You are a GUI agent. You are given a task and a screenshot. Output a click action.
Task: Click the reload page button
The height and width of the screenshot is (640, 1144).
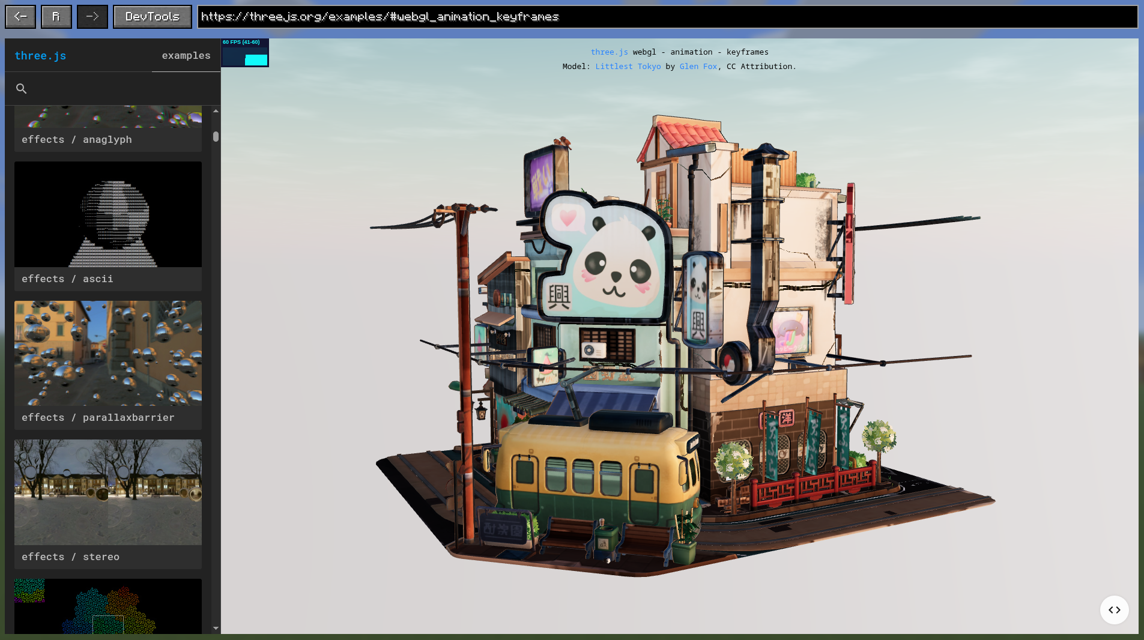click(x=56, y=17)
